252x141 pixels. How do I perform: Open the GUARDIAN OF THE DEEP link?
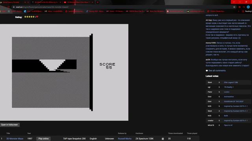(x=233, y=101)
